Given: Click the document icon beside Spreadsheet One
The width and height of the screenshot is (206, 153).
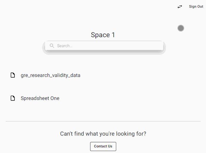Looking at the screenshot, I should pyautogui.click(x=13, y=98).
